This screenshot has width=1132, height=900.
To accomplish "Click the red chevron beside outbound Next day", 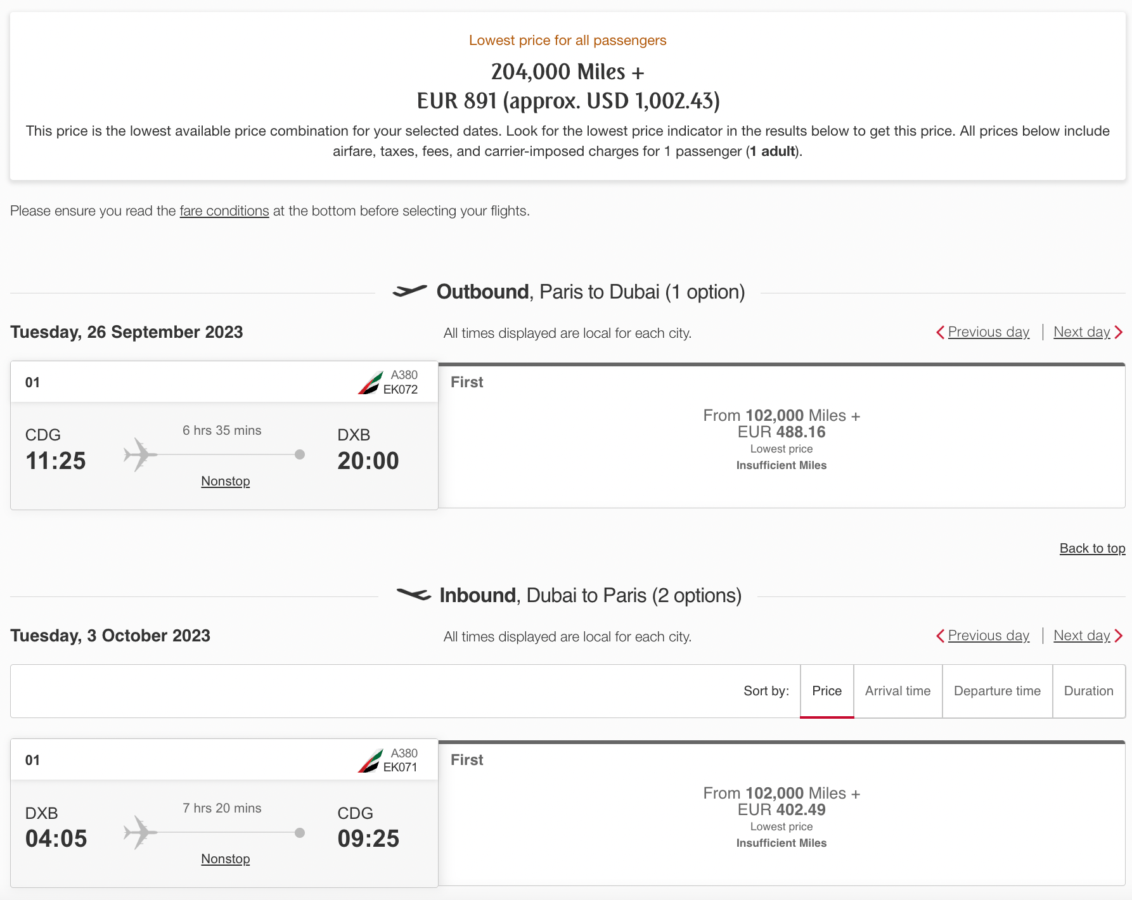I will click(1118, 331).
